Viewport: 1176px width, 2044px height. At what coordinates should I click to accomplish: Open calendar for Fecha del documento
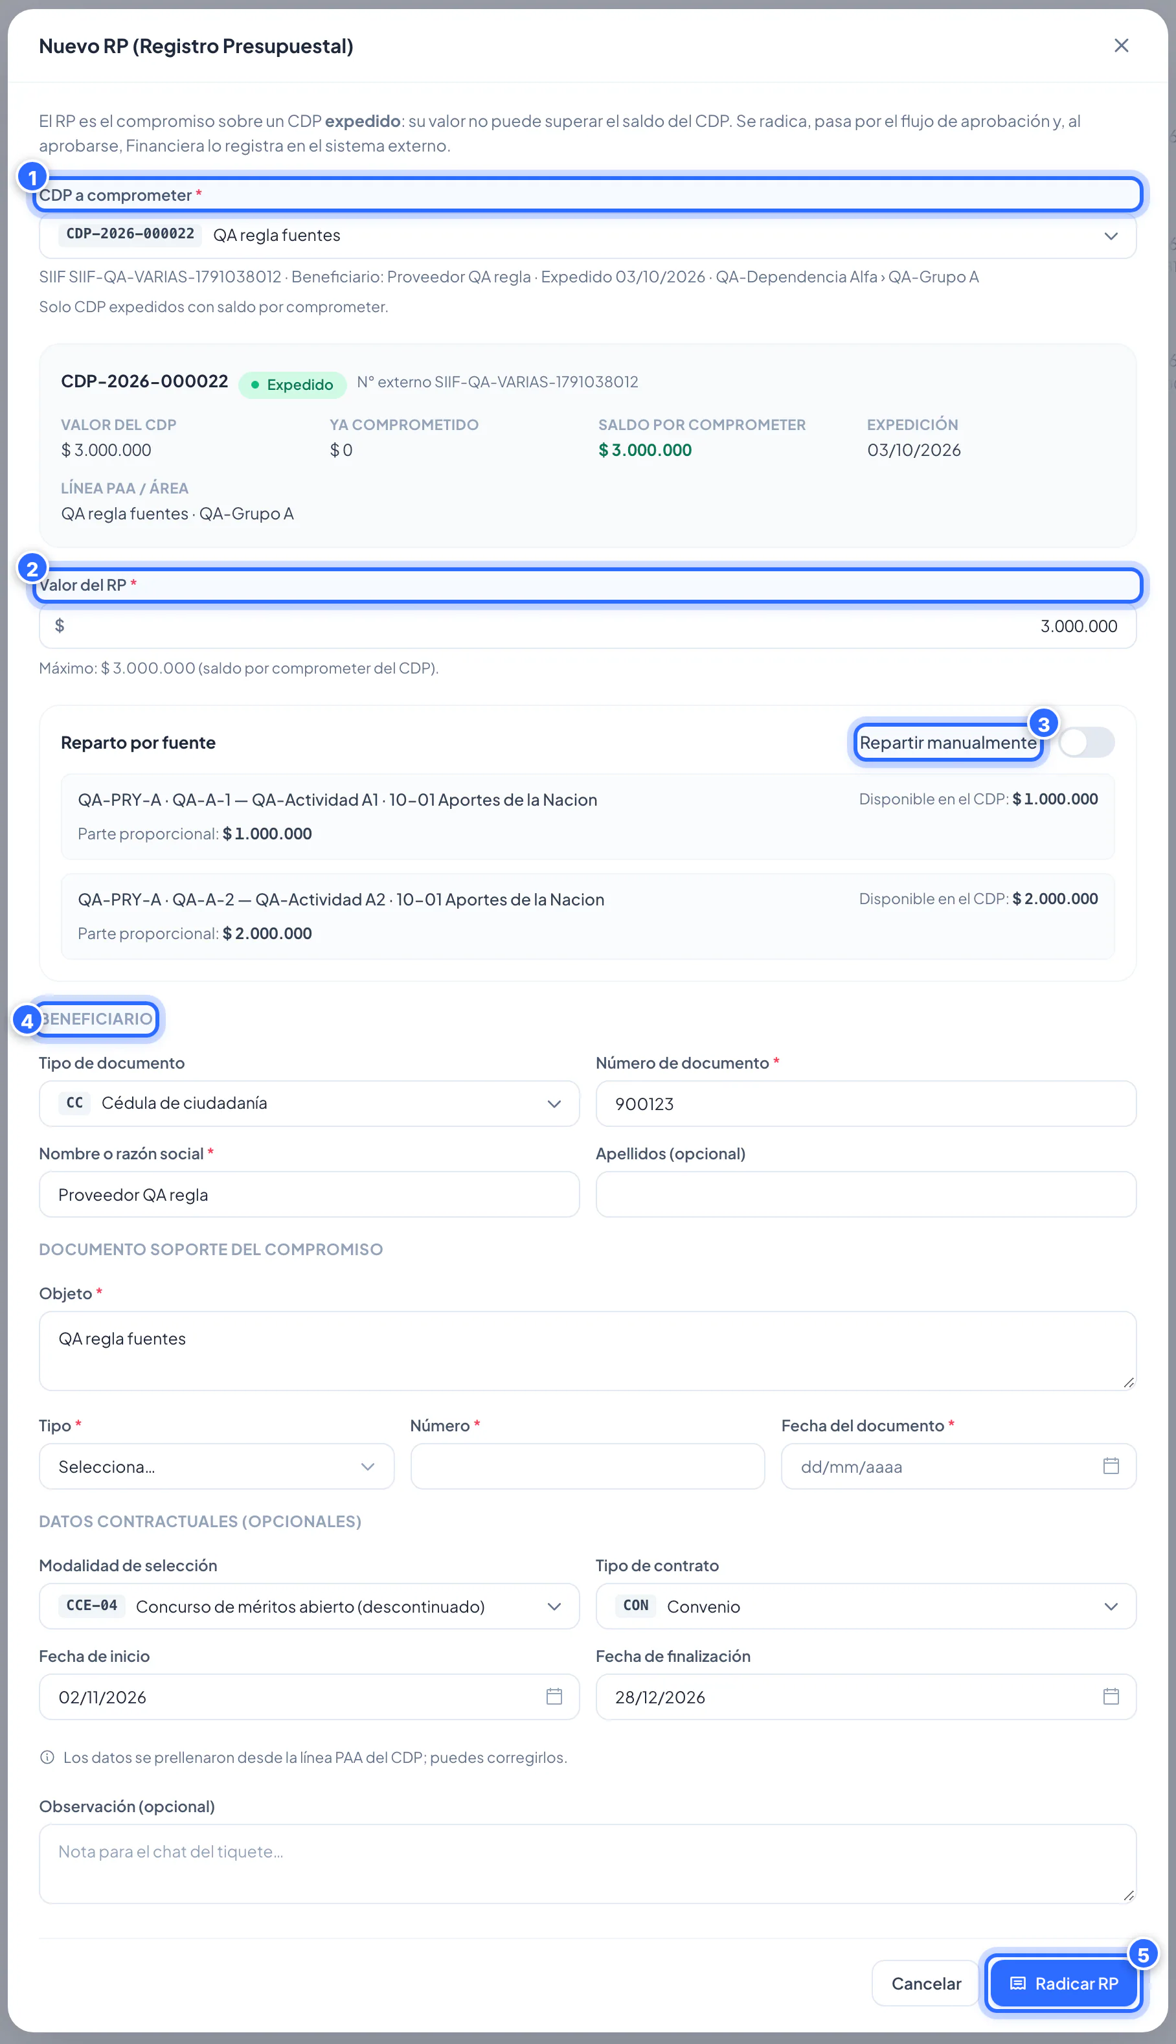coord(1111,1466)
